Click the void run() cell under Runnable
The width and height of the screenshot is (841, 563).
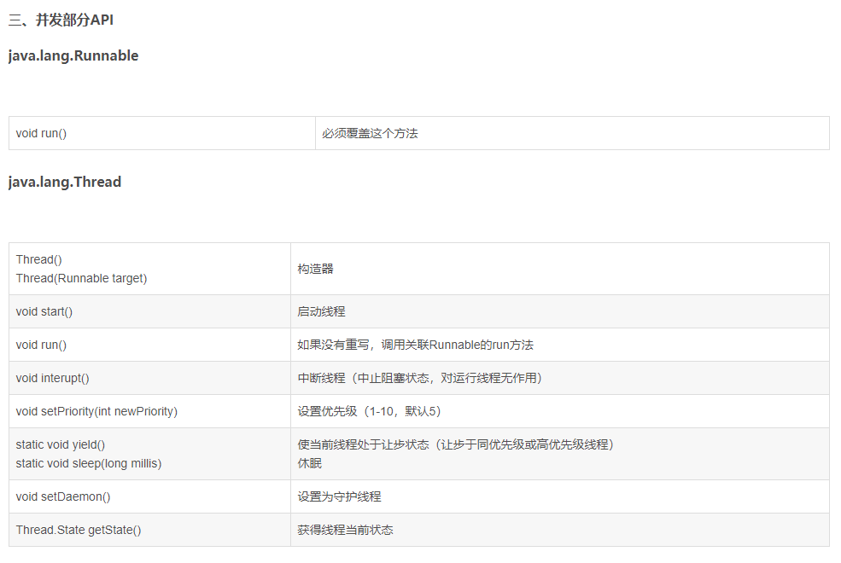click(x=40, y=133)
